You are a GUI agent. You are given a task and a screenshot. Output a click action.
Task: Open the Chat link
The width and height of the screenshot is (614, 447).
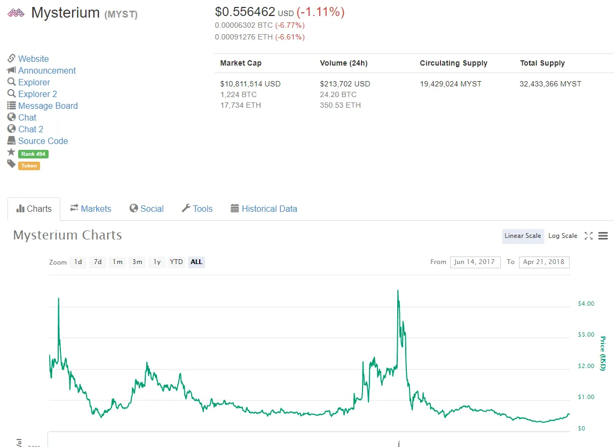point(27,117)
